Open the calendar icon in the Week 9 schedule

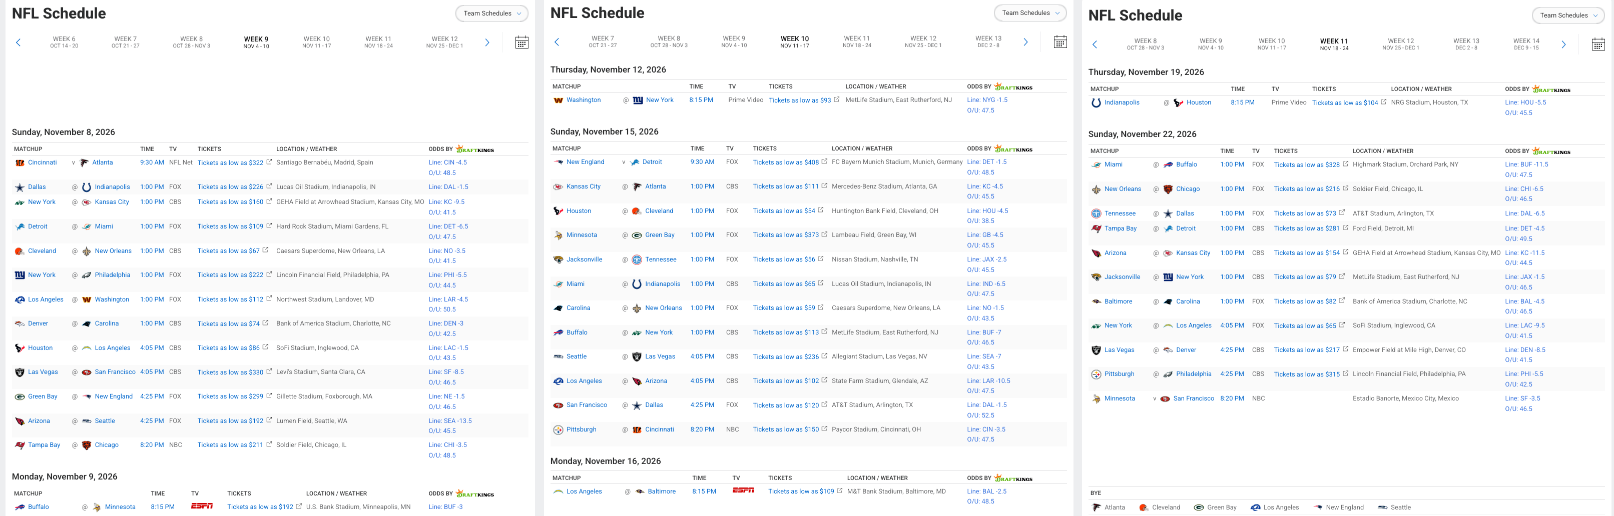[521, 42]
